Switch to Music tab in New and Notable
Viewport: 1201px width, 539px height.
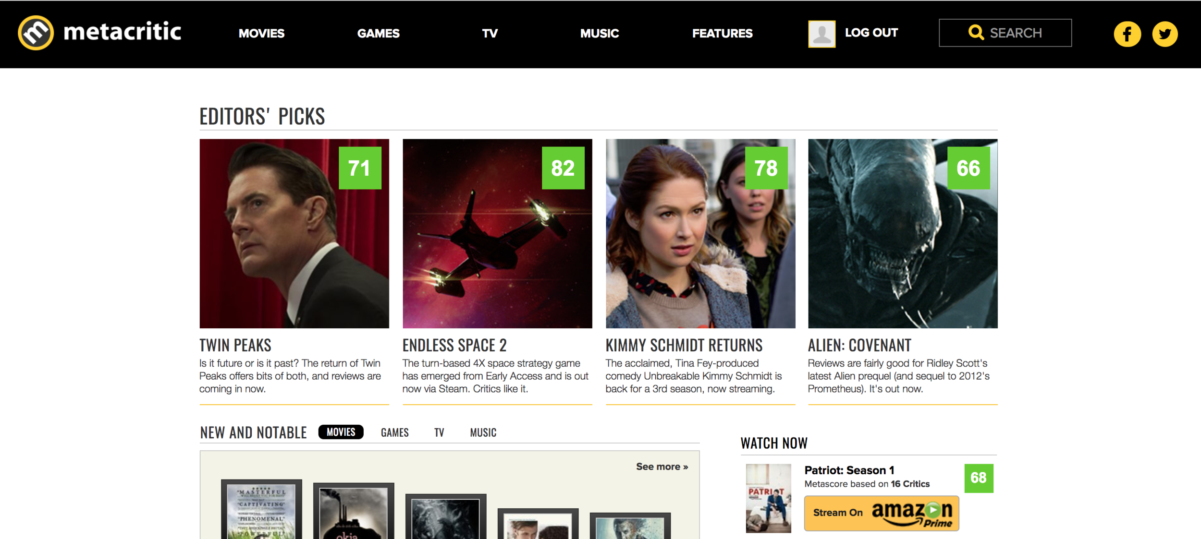pos(483,432)
